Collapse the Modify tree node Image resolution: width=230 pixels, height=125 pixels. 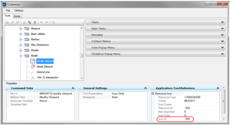[21, 56]
